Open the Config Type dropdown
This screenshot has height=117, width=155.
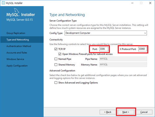pos(106,33)
